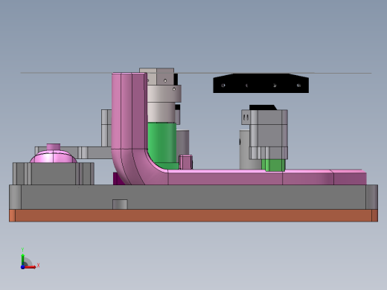
Task: Select the small pink knob atop dome
Action: 54,146
